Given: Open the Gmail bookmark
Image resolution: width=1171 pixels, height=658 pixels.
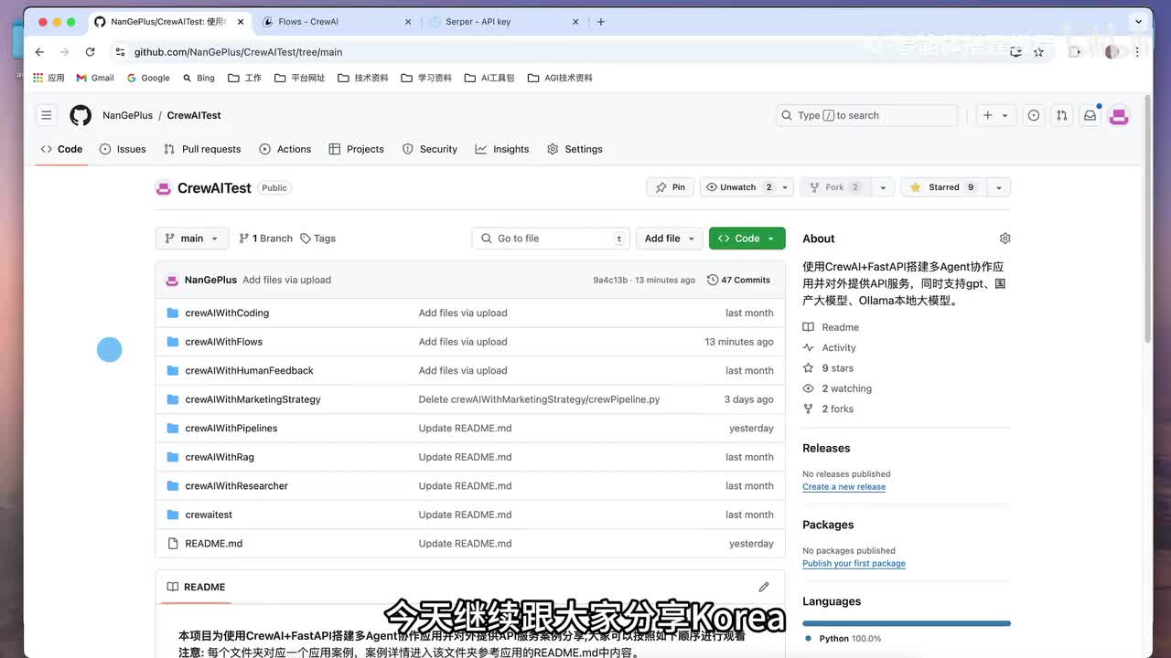Looking at the screenshot, I should (95, 78).
